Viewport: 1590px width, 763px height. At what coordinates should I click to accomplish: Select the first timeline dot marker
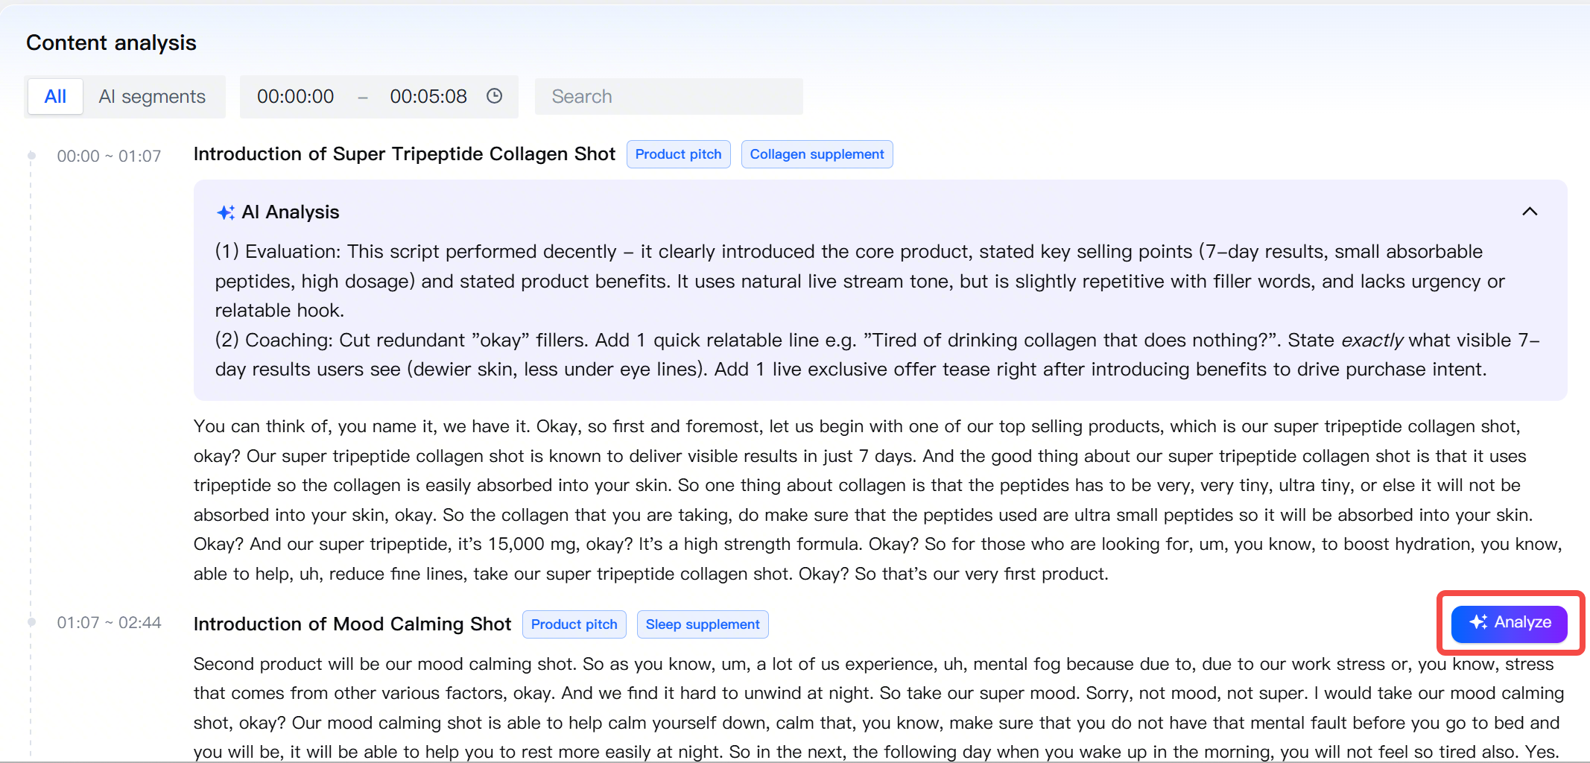coord(31,156)
